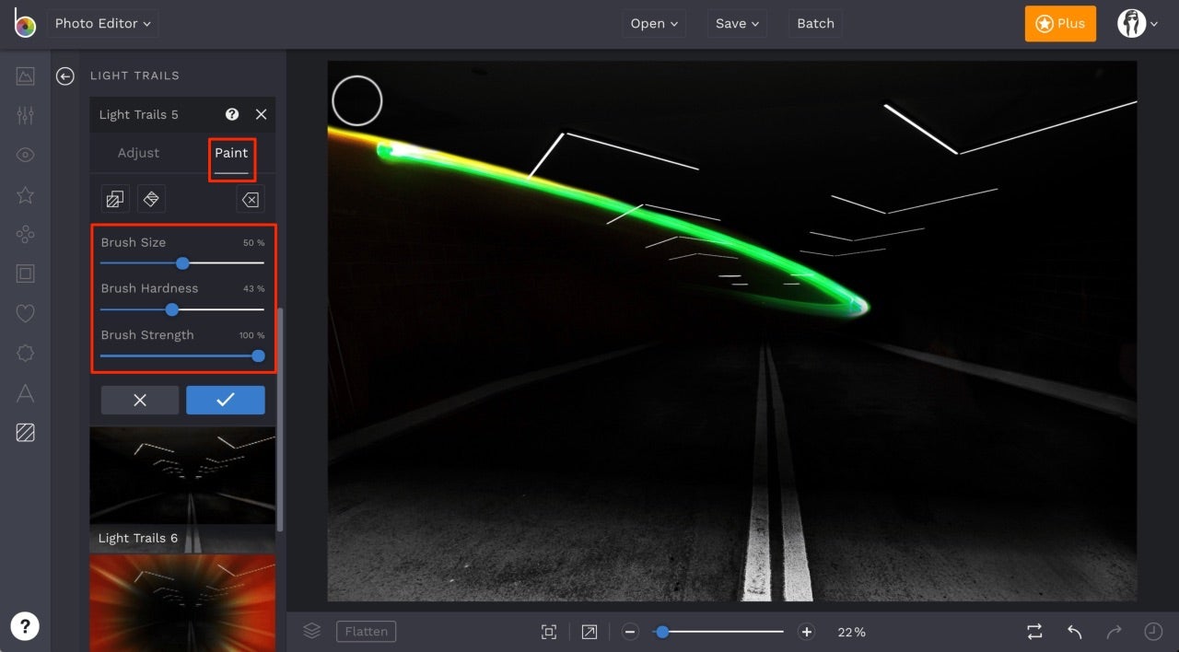Expand the Open menu
The height and width of the screenshot is (652, 1179).
pyautogui.click(x=654, y=23)
